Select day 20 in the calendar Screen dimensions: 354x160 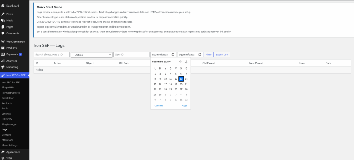(x=181, y=84)
